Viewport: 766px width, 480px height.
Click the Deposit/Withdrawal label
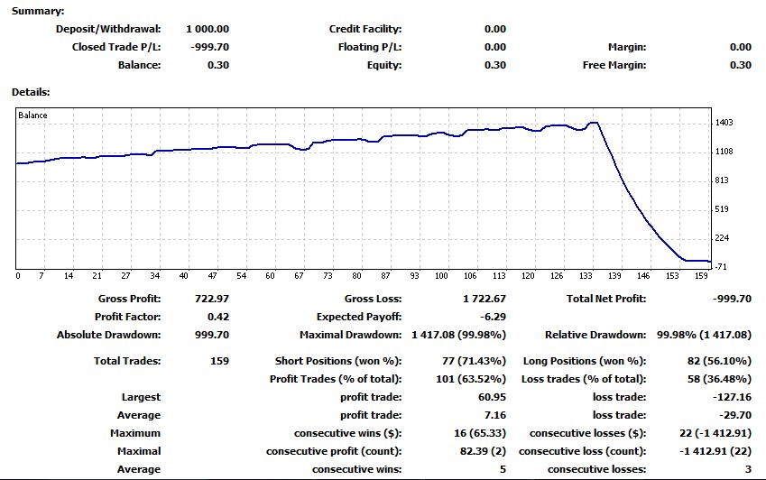[108, 29]
